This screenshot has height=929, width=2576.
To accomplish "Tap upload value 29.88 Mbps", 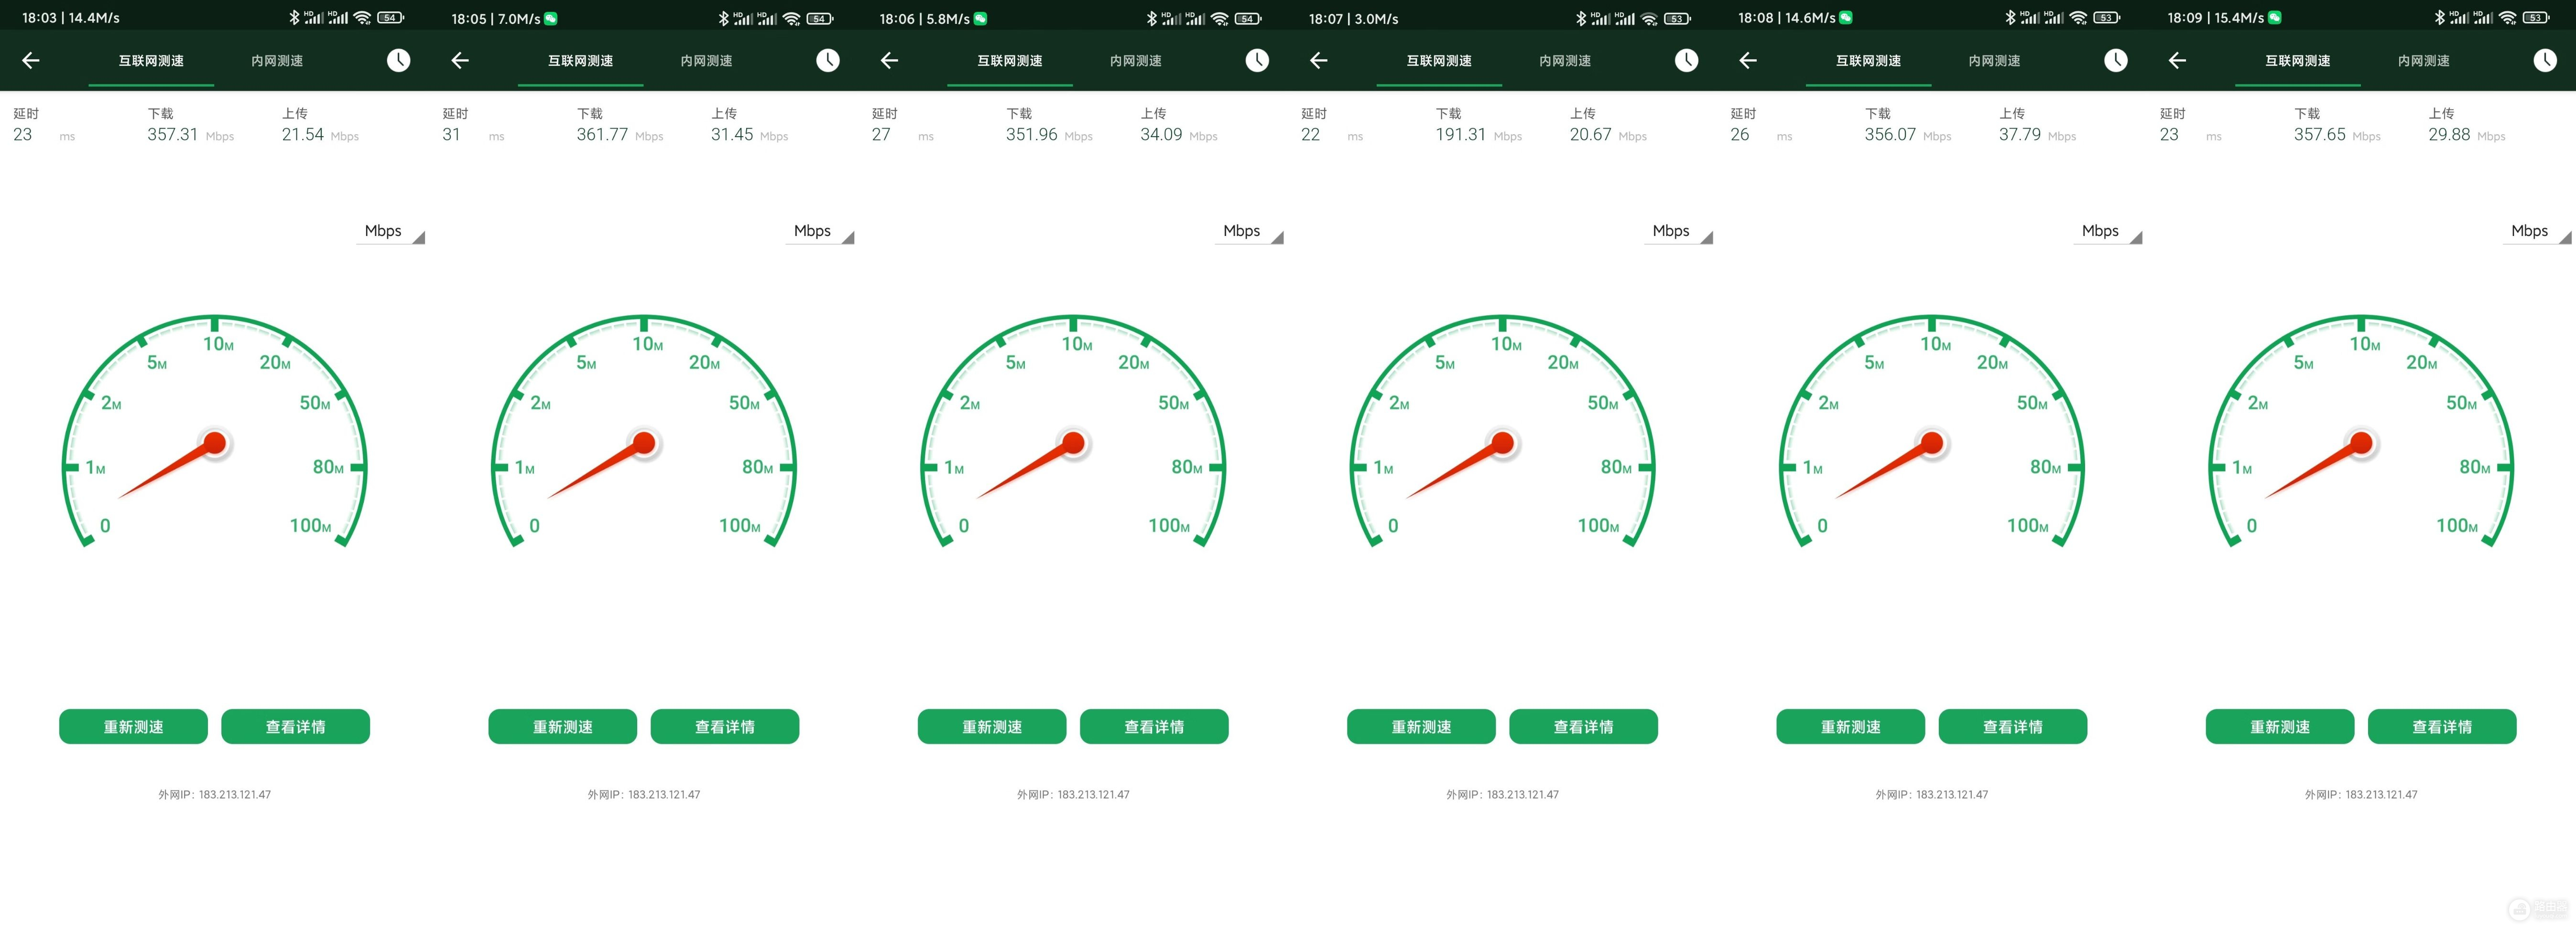I will point(2466,135).
